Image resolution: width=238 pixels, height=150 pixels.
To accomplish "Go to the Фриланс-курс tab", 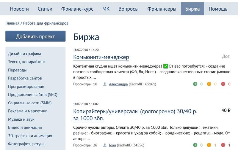I will 77,9.
